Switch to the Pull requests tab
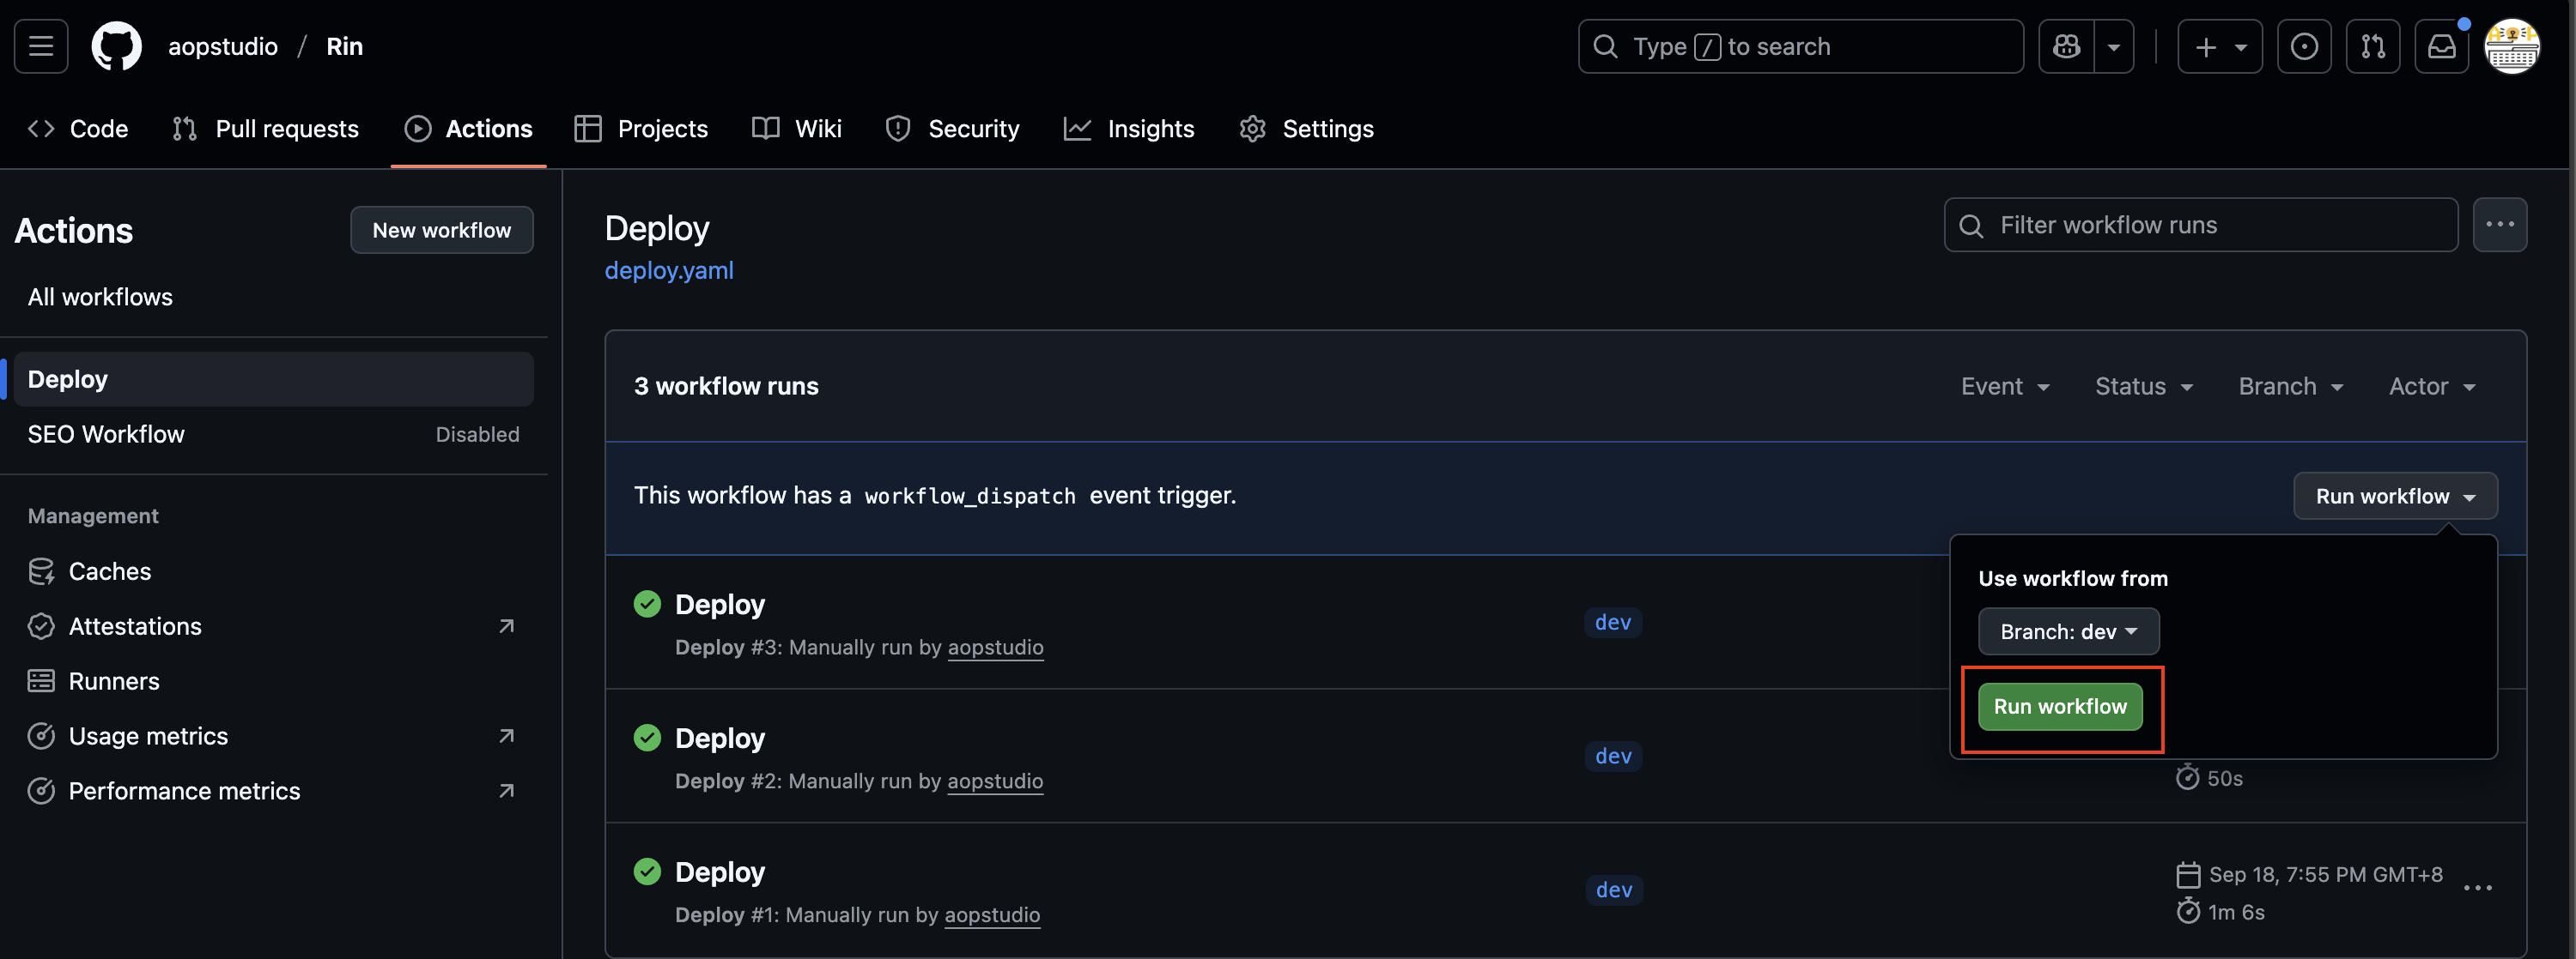Image resolution: width=2576 pixels, height=959 pixels. (x=265, y=129)
